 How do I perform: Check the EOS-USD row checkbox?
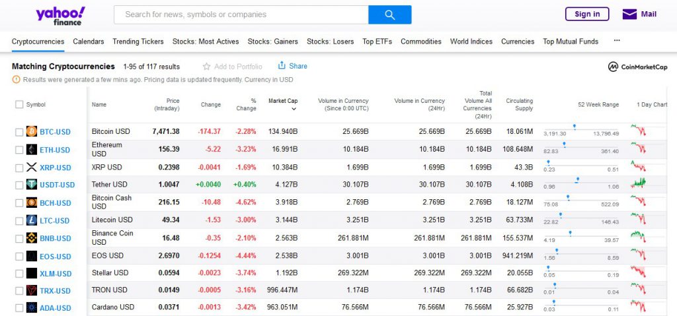pos(19,257)
